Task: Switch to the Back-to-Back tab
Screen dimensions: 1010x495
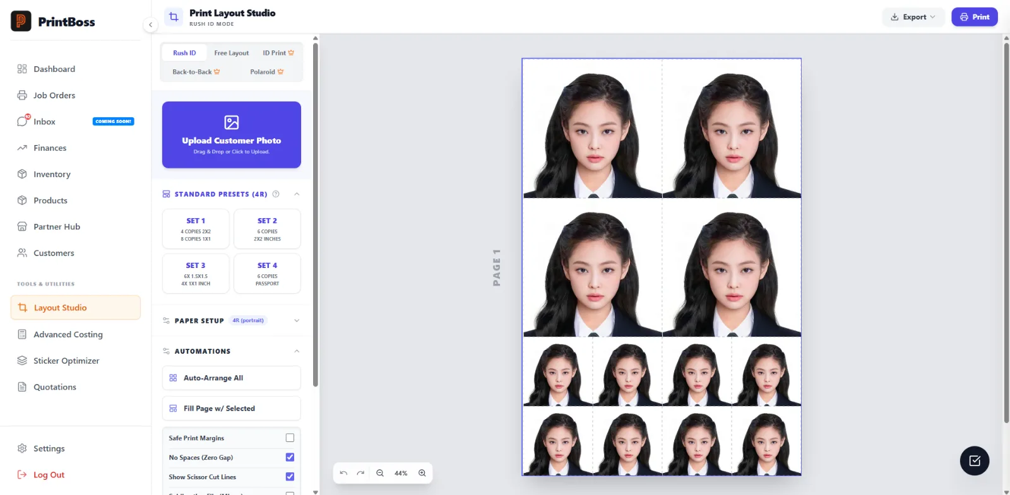Action: [x=196, y=72]
